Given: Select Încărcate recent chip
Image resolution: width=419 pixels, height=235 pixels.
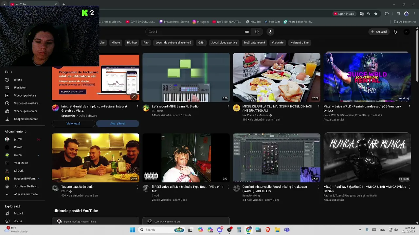Looking at the screenshot, I should [x=255, y=42].
